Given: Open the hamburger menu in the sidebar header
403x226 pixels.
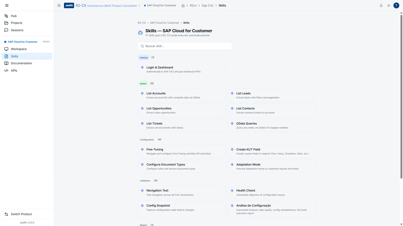Looking at the screenshot, I should (x=7, y=6).
